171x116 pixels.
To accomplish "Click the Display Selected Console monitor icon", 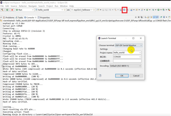I will tap(164, 17).
